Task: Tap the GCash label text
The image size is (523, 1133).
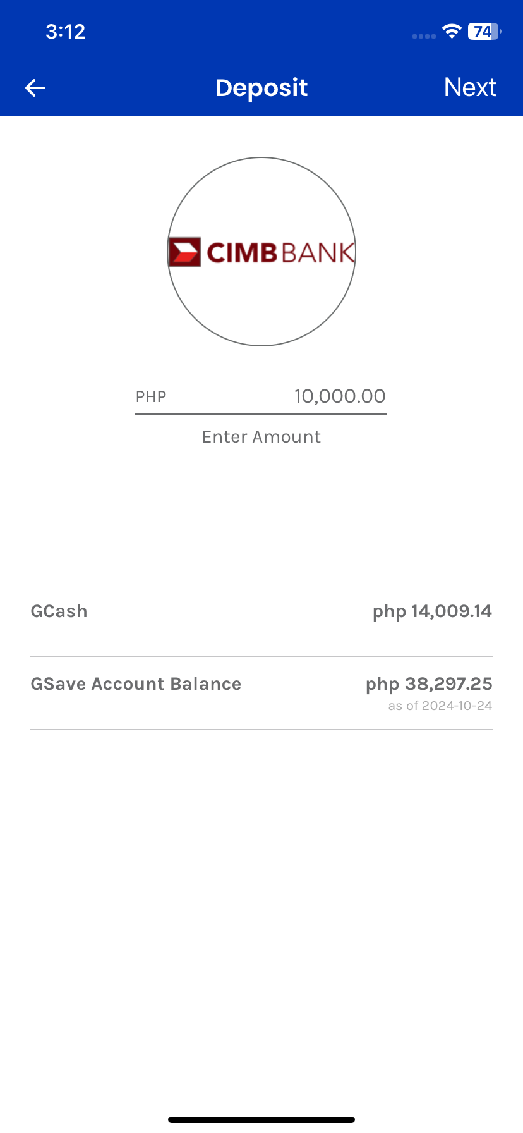Action: (x=59, y=611)
